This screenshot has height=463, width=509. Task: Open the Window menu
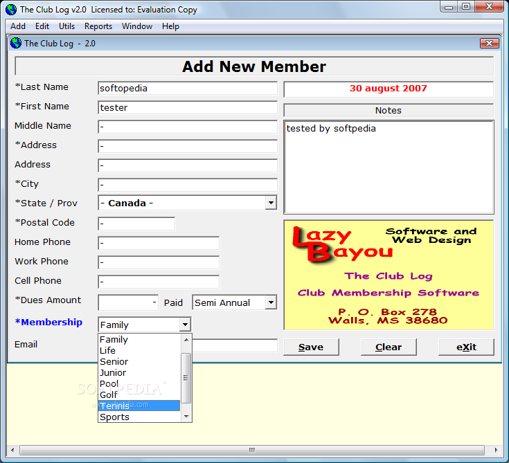click(137, 26)
